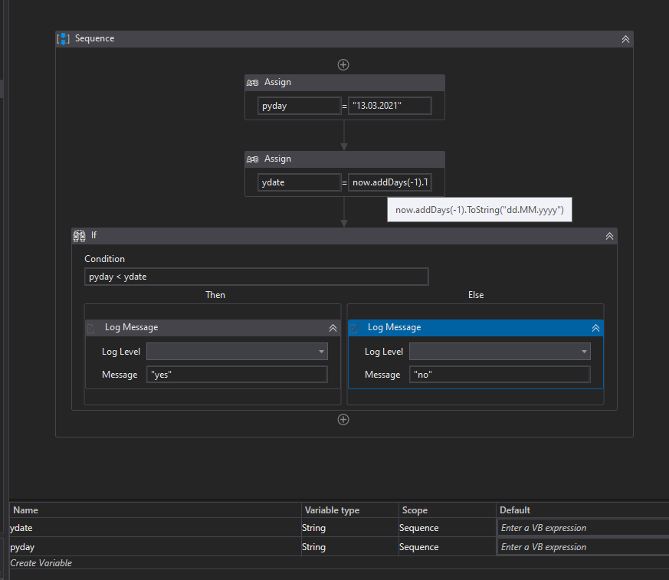Collapse the Then Log Message activity

(333, 328)
